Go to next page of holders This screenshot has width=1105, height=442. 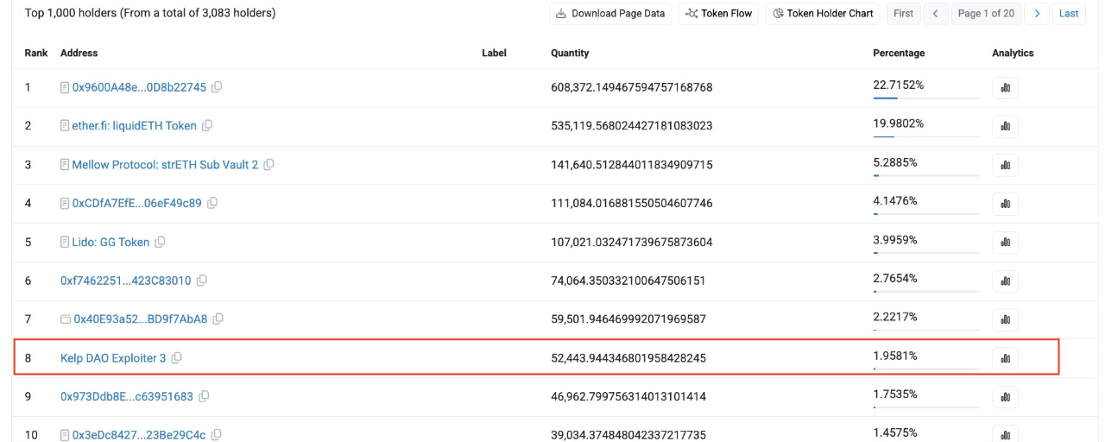point(1037,13)
